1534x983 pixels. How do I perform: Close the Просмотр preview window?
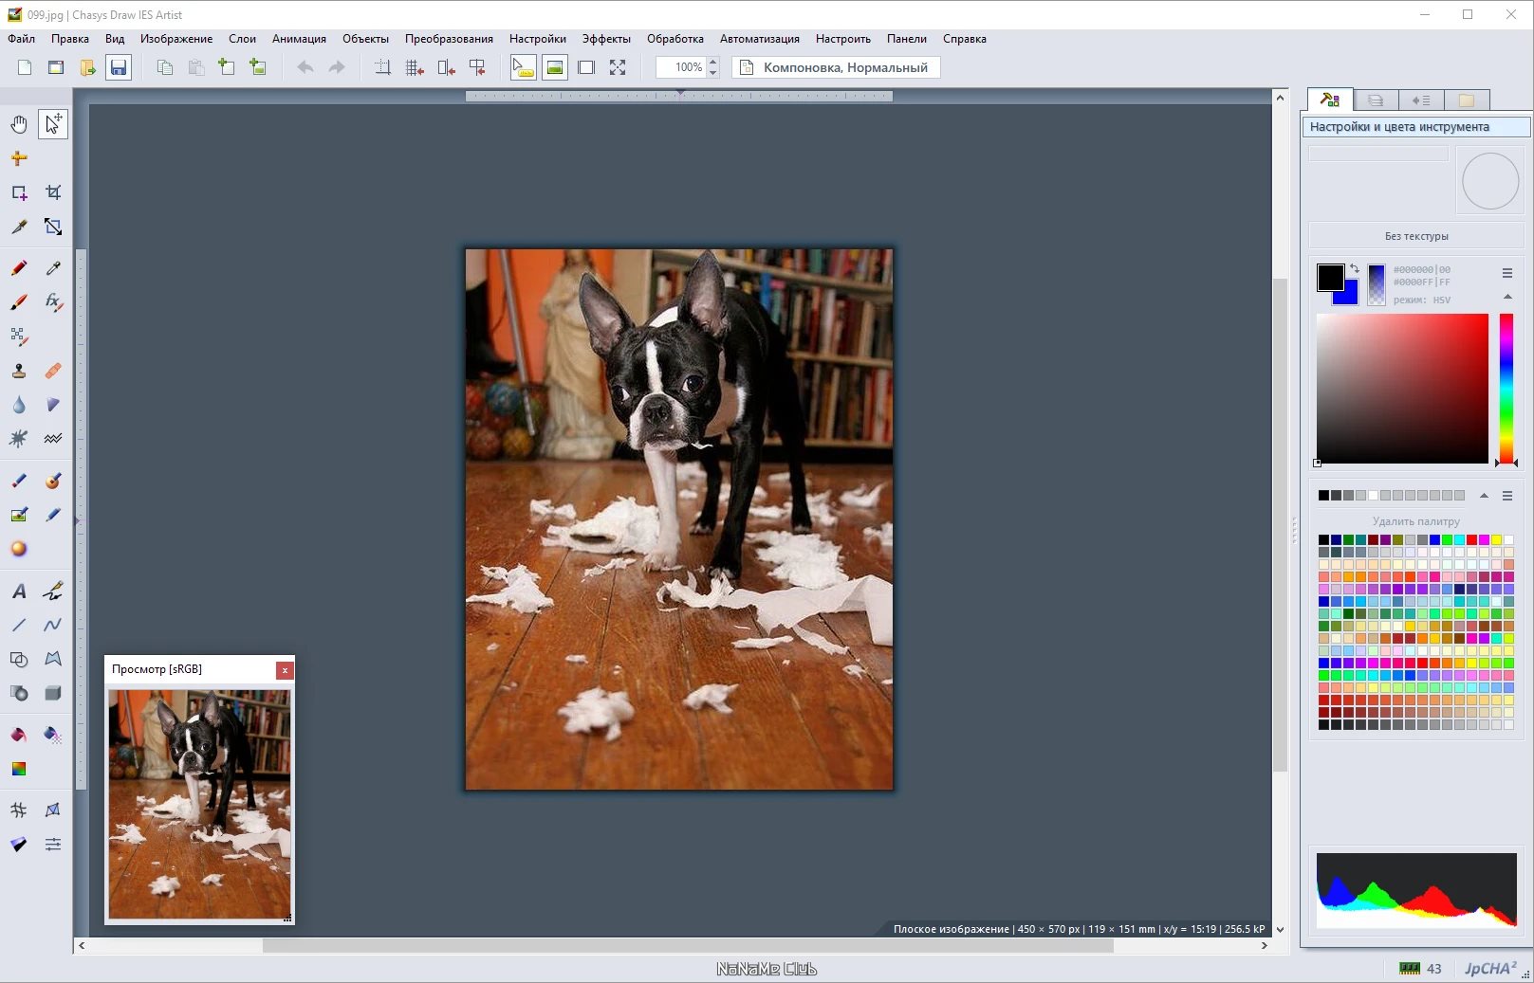click(x=285, y=670)
